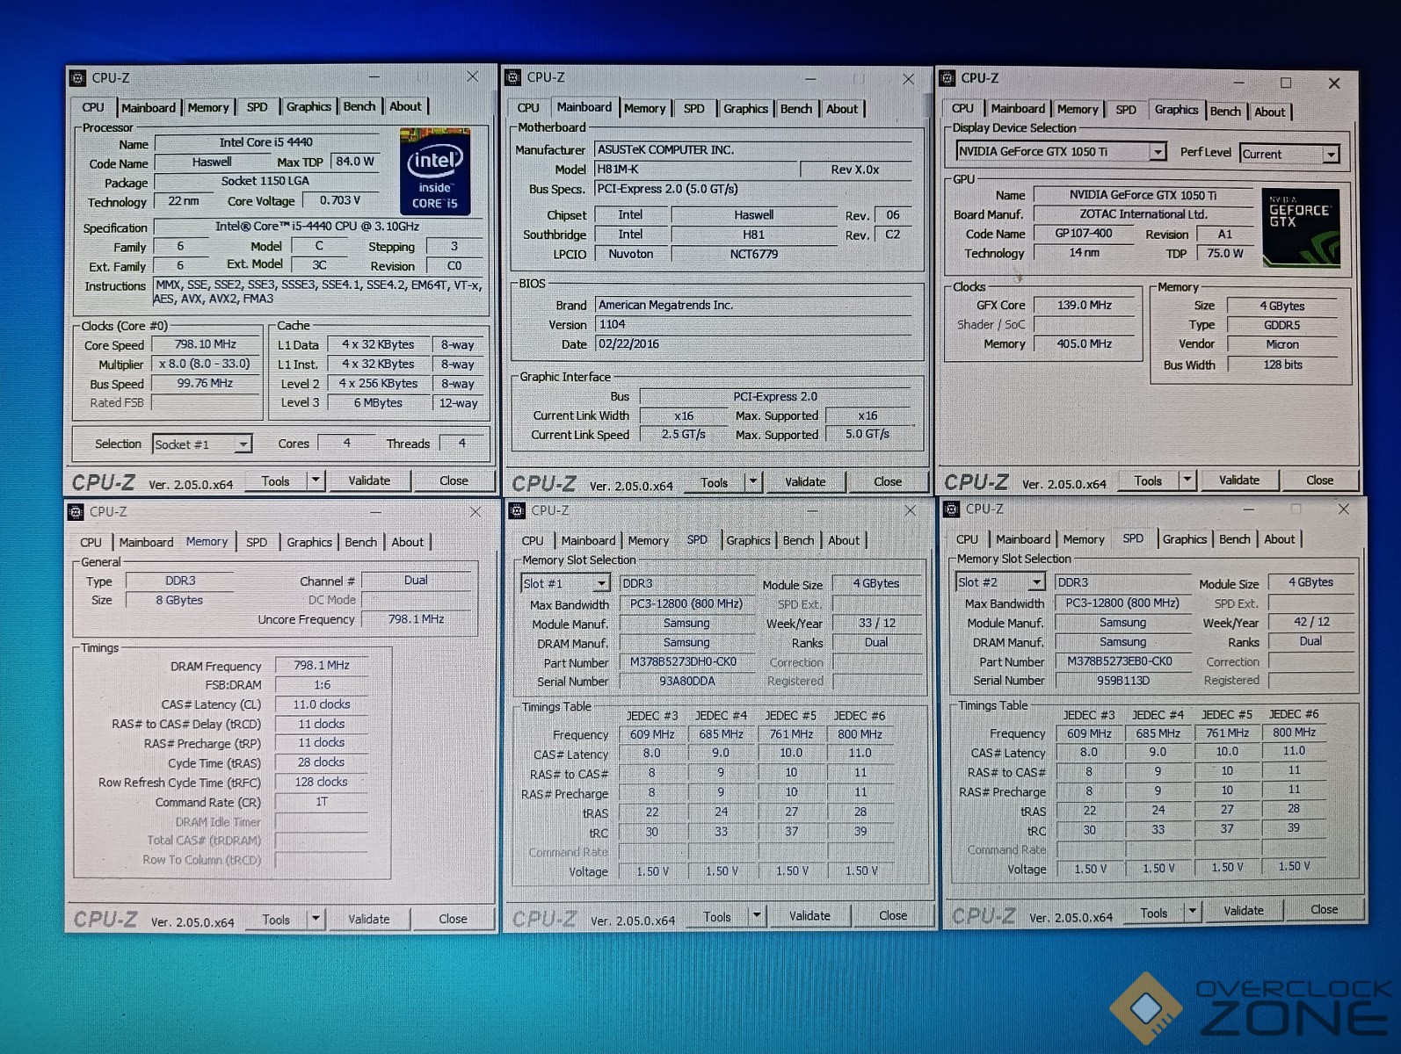Expand Tools arrow in Memory timings window
The width and height of the screenshot is (1401, 1054).
pyautogui.click(x=316, y=919)
